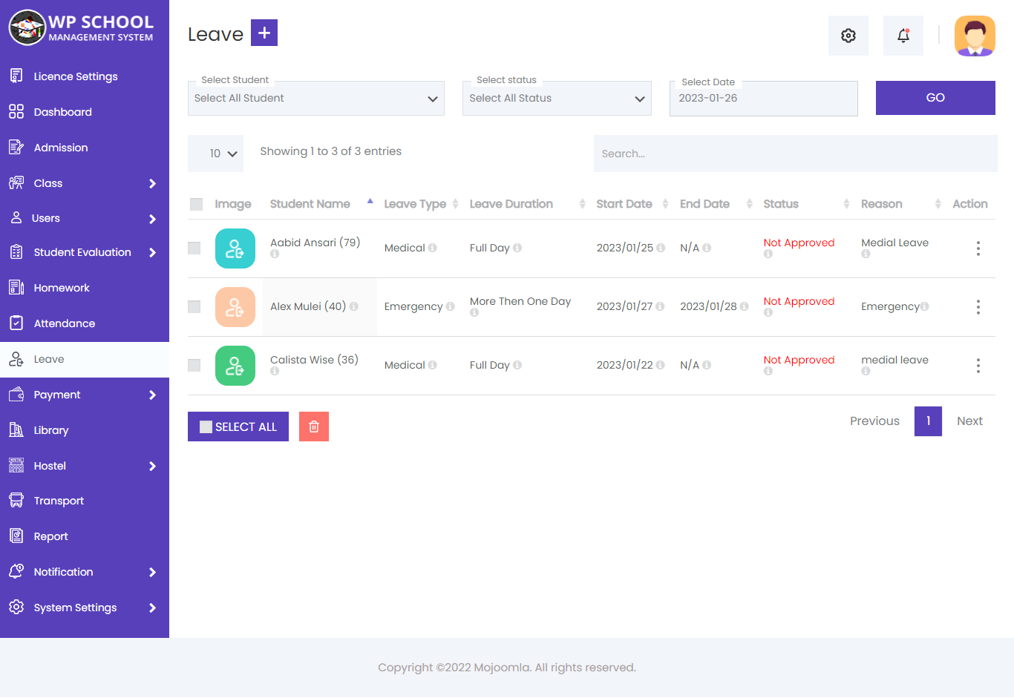Sort by Leave Type column
This screenshot has height=698, width=1014.
click(421, 204)
